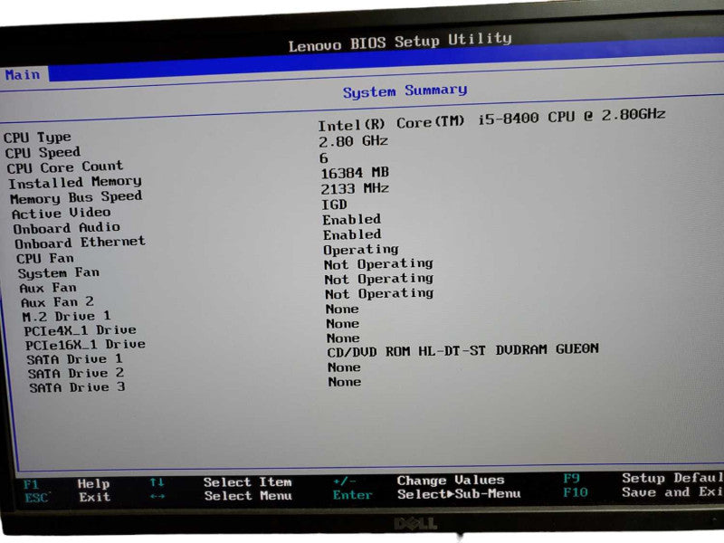Select the PCIe4X_1 Drive label
The image size is (724, 543).
coord(81,330)
